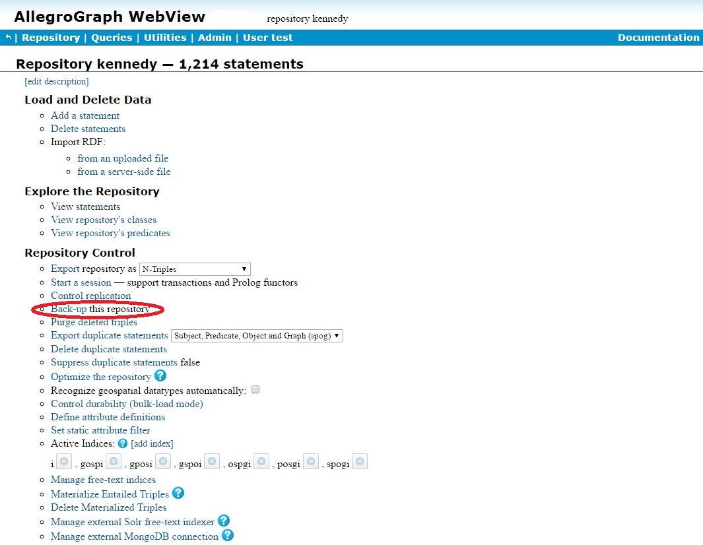Click the back arrow icon in navigation bar
This screenshot has width=703, height=545.
coord(8,38)
